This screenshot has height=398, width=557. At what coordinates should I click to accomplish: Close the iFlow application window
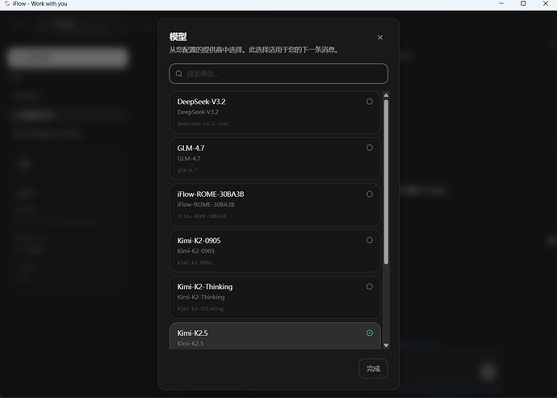546,3
